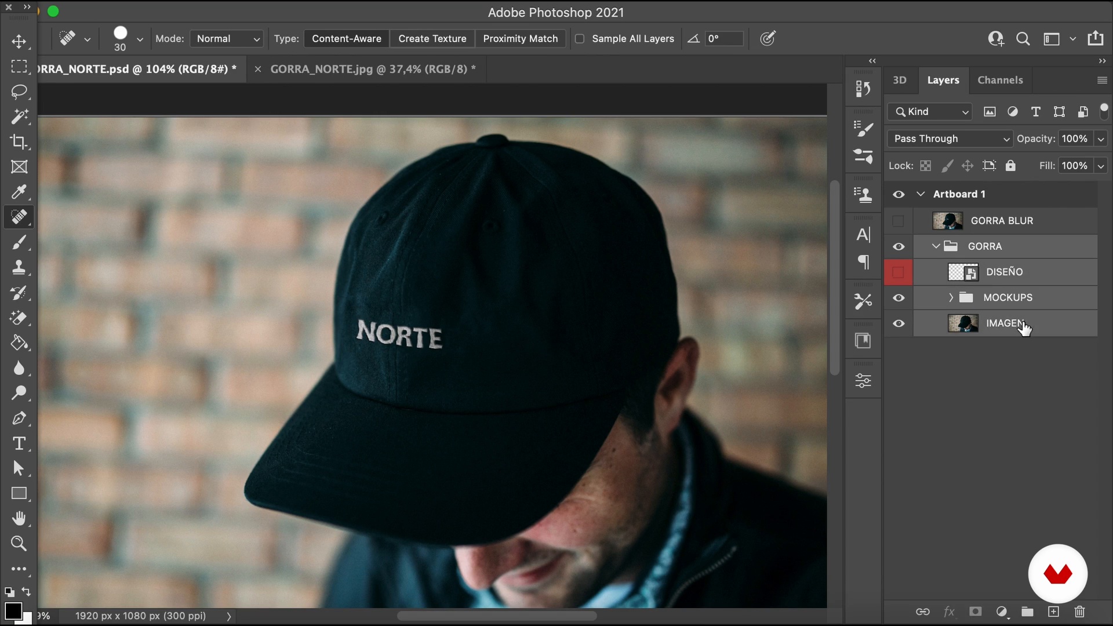Select the Frame tool
1113x626 pixels.
pos(19,167)
